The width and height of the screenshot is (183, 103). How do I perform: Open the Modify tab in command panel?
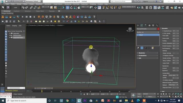pos(142,25)
